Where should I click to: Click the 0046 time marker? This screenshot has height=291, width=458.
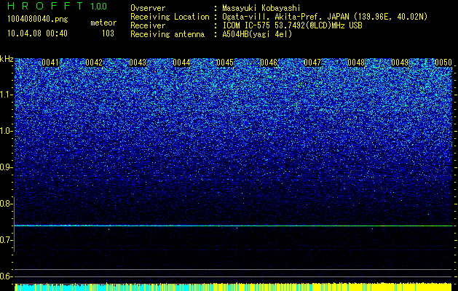[x=269, y=63]
